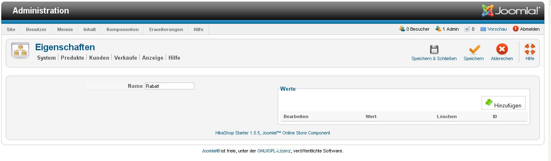This screenshot has height=161, width=551.
Task: Open HikaShop Hilfe submenu
Action: pos(174,58)
